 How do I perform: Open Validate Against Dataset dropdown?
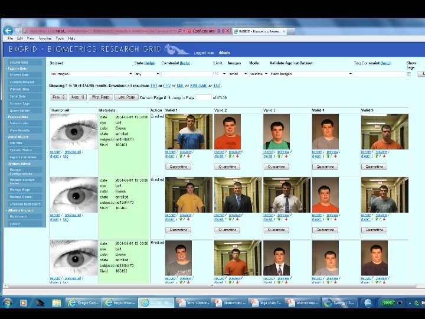[x=311, y=74]
